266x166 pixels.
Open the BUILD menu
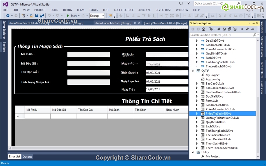tap(54, 10)
